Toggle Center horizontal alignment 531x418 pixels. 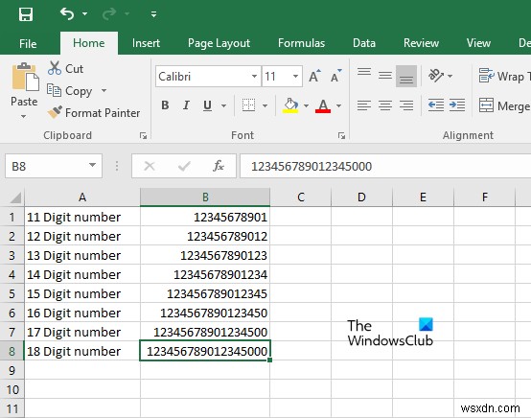tap(385, 105)
